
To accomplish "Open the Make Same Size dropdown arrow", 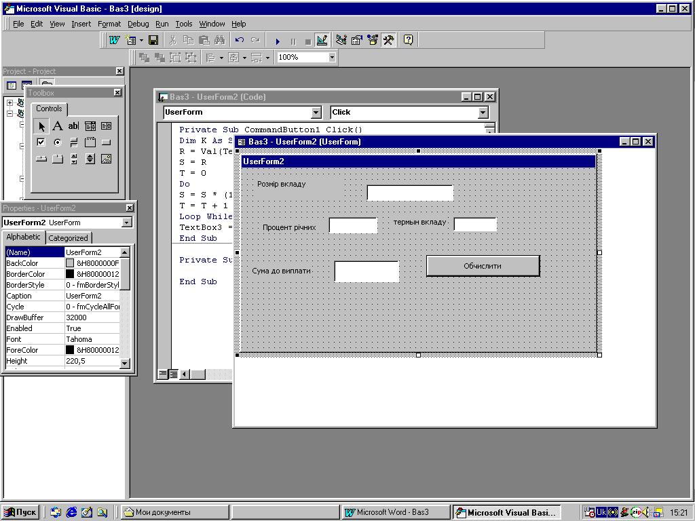I will 267,58.
